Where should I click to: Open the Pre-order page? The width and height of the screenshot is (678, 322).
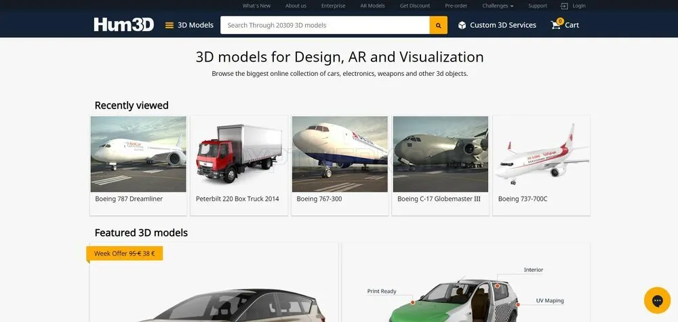click(x=456, y=6)
